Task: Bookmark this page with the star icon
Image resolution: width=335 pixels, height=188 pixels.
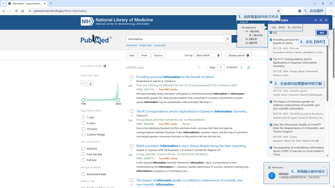Action: tap(278, 11)
